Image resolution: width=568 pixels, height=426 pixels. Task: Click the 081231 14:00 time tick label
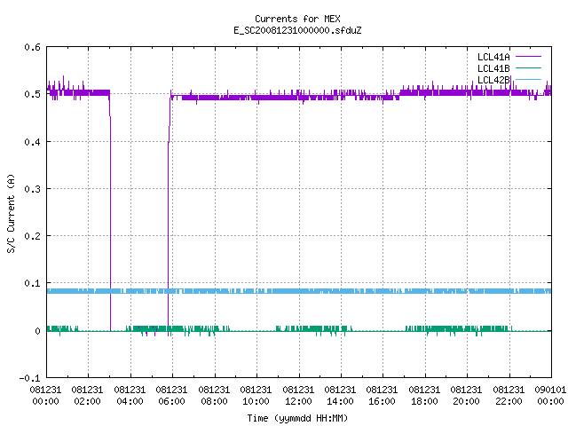point(340,396)
